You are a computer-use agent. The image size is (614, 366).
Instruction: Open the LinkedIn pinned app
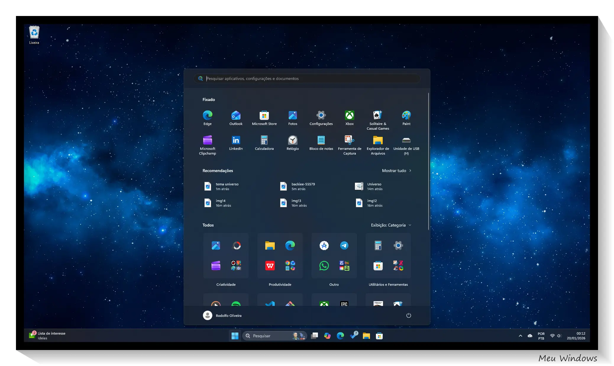point(236,140)
